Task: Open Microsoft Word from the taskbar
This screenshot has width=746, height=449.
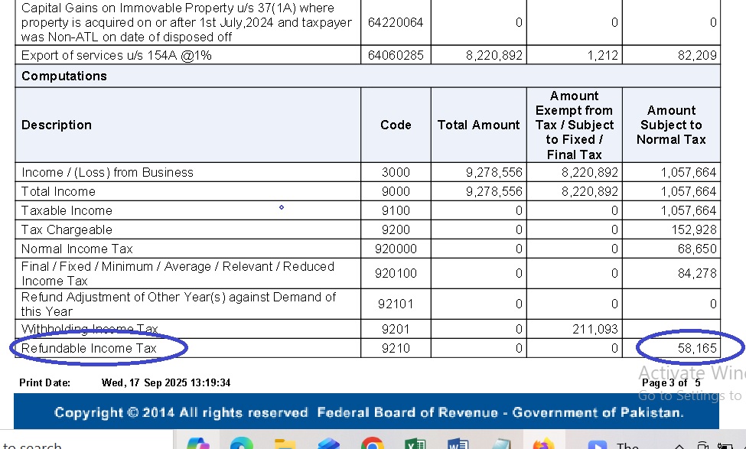Action: [458, 444]
